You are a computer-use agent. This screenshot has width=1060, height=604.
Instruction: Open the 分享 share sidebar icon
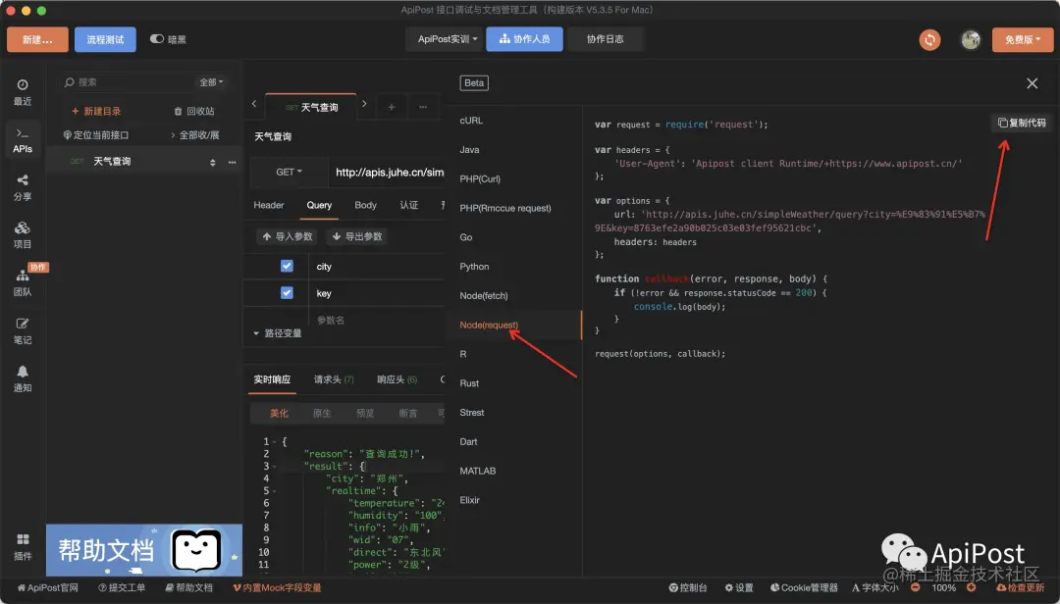23,187
